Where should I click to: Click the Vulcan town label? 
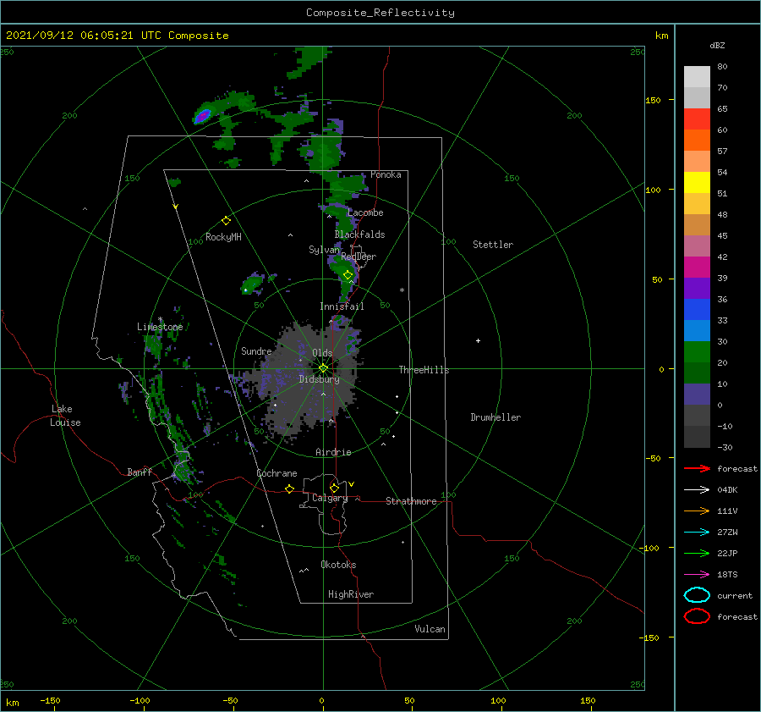point(430,629)
